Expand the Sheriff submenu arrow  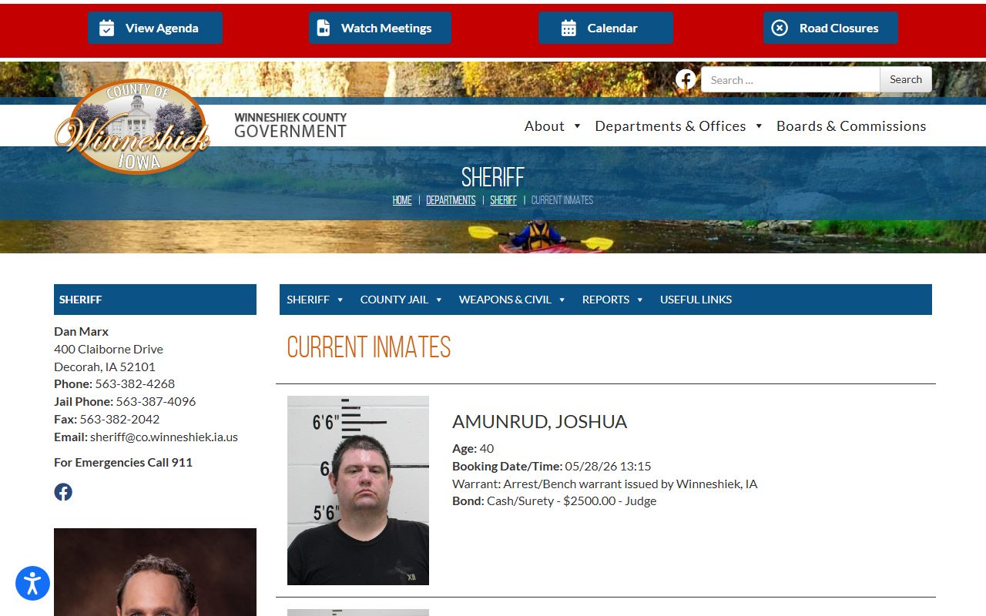(340, 300)
